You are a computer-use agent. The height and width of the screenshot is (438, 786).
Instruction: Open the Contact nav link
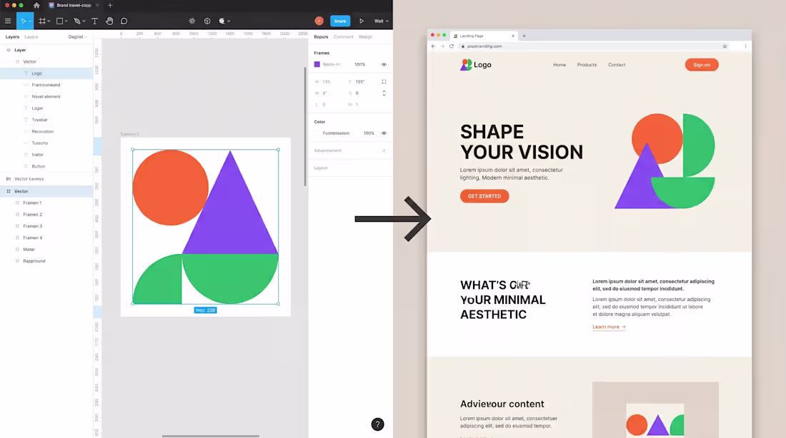pyautogui.click(x=617, y=65)
